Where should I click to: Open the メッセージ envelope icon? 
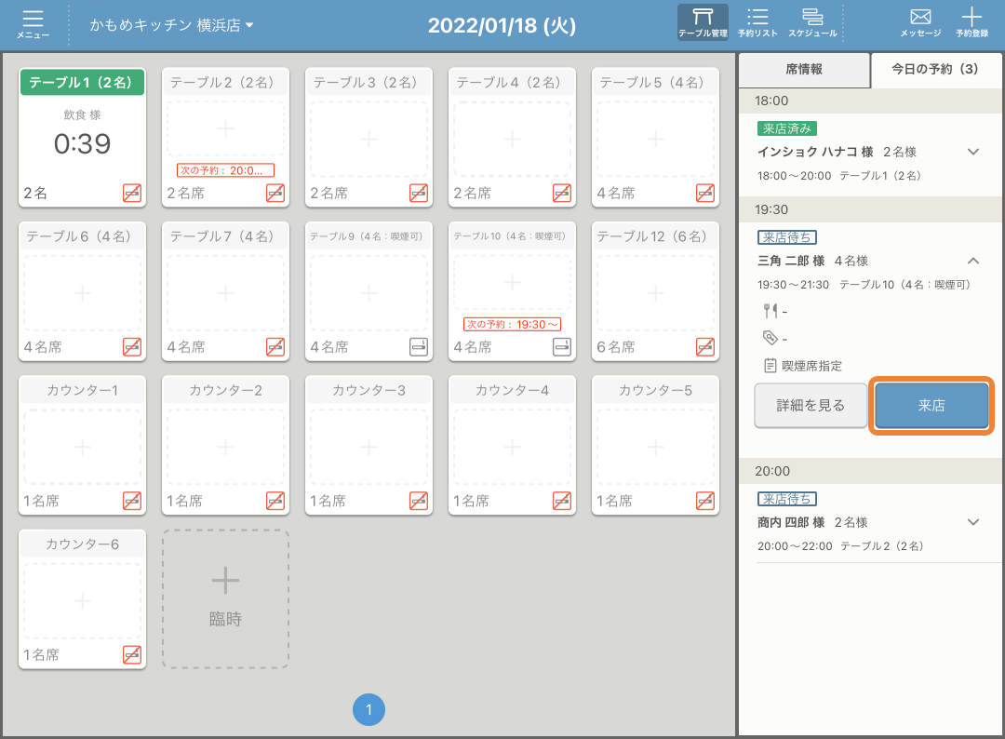coord(920,22)
